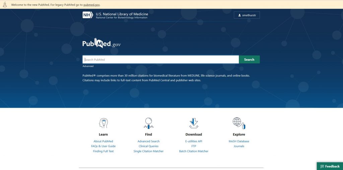Click National Center for Biotechnology Information text
343x170 pixels.
click(122, 18)
